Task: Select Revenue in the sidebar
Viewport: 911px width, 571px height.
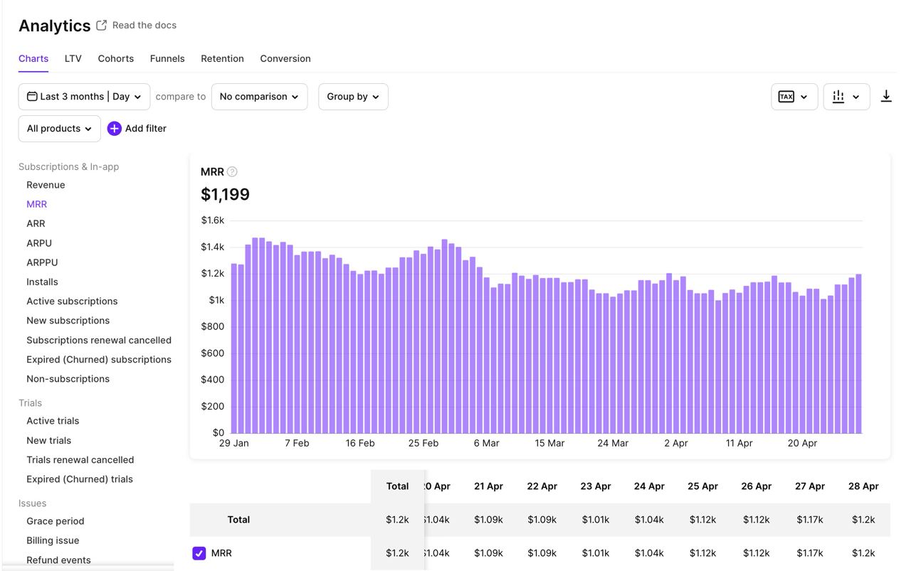Action: (x=46, y=185)
